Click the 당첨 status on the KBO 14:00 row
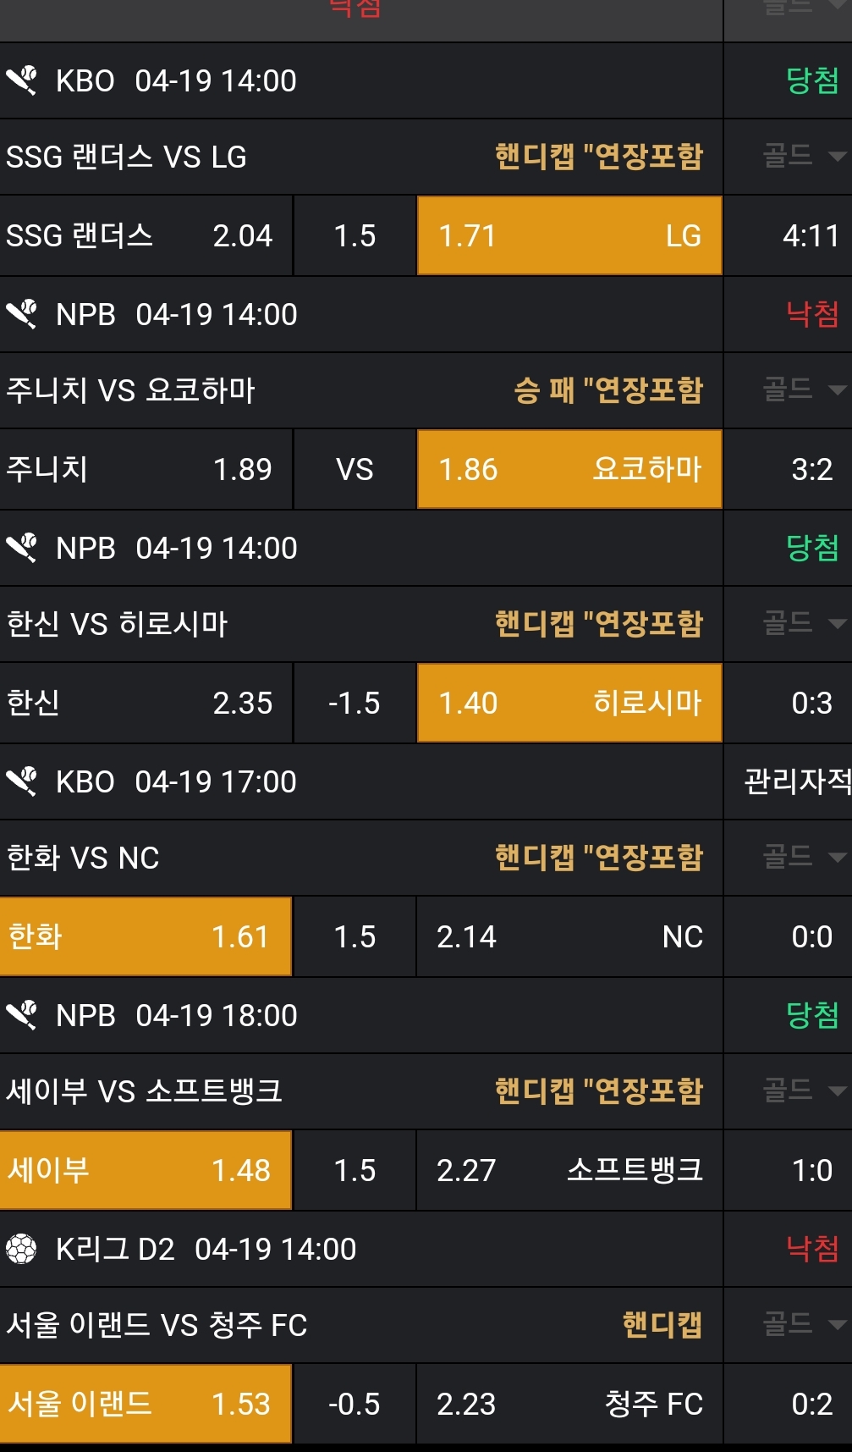Screen dimensions: 852x1452 [811, 80]
